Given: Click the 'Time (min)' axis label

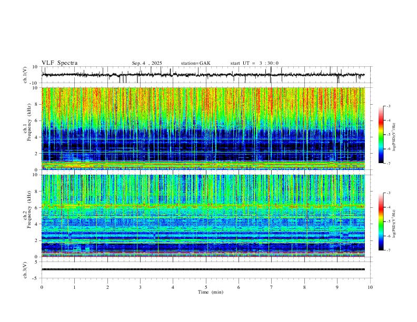Looking at the screenshot, I should [x=211, y=292].
